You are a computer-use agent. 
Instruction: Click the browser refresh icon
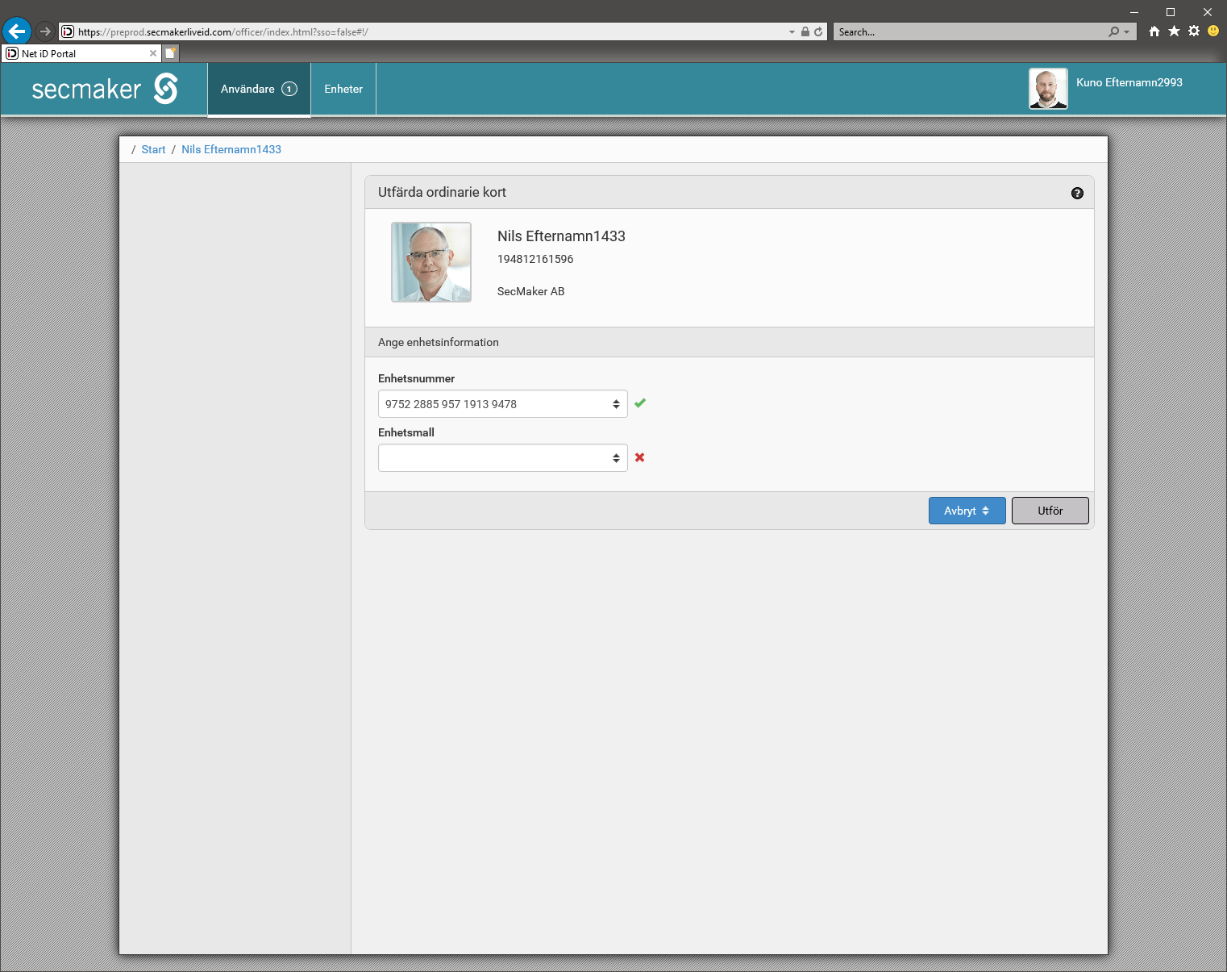(818, 31)
